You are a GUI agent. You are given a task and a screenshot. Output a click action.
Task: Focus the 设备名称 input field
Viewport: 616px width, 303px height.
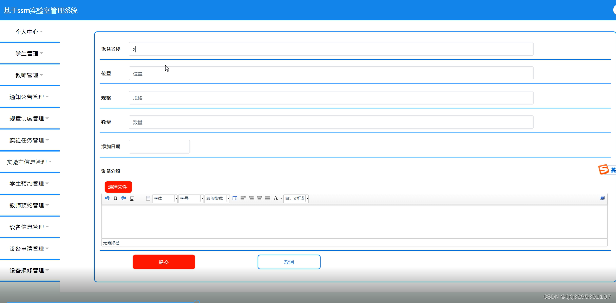pyautogui.click(x=331, y=49)
